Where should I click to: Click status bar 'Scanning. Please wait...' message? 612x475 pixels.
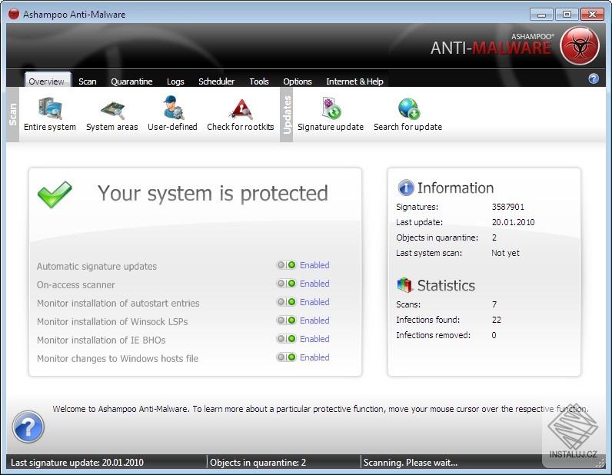[411, 463]
